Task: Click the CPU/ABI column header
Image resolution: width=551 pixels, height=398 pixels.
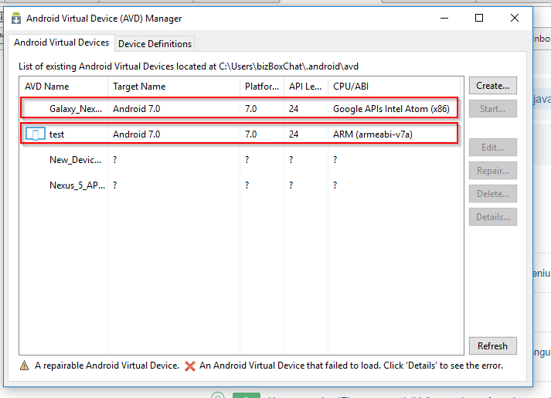Action: click(x=394, y=87)
